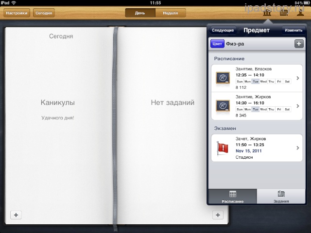Pick subject color with Цвет button
Image resolution: width=311 pixels, height=233 pixels.
point(217,44)
